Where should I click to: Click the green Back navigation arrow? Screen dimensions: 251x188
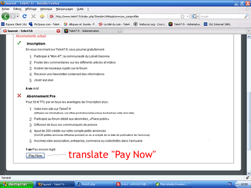(5, 16)
